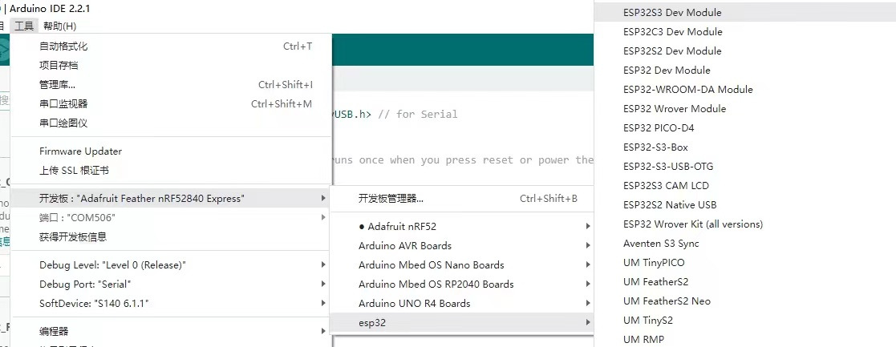This screenshot has width=896, height=347.
Task: Select ESP32-S3-Box board
Action: (745, 147)
